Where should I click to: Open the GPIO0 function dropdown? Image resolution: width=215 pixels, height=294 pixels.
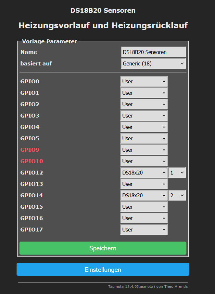click(x=144, y=81)
